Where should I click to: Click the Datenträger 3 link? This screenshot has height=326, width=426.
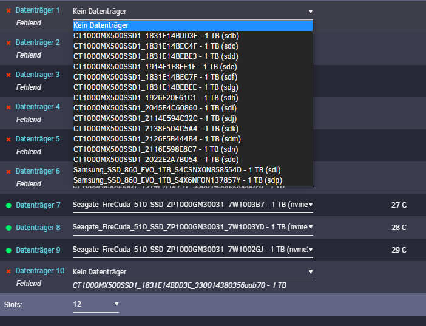tap(38, 75)
